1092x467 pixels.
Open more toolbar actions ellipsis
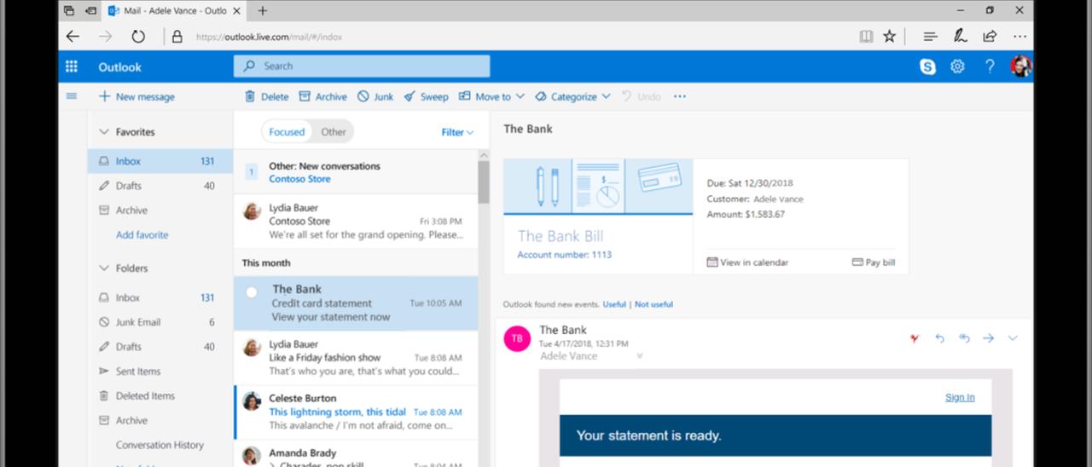[x=680, y=96]
